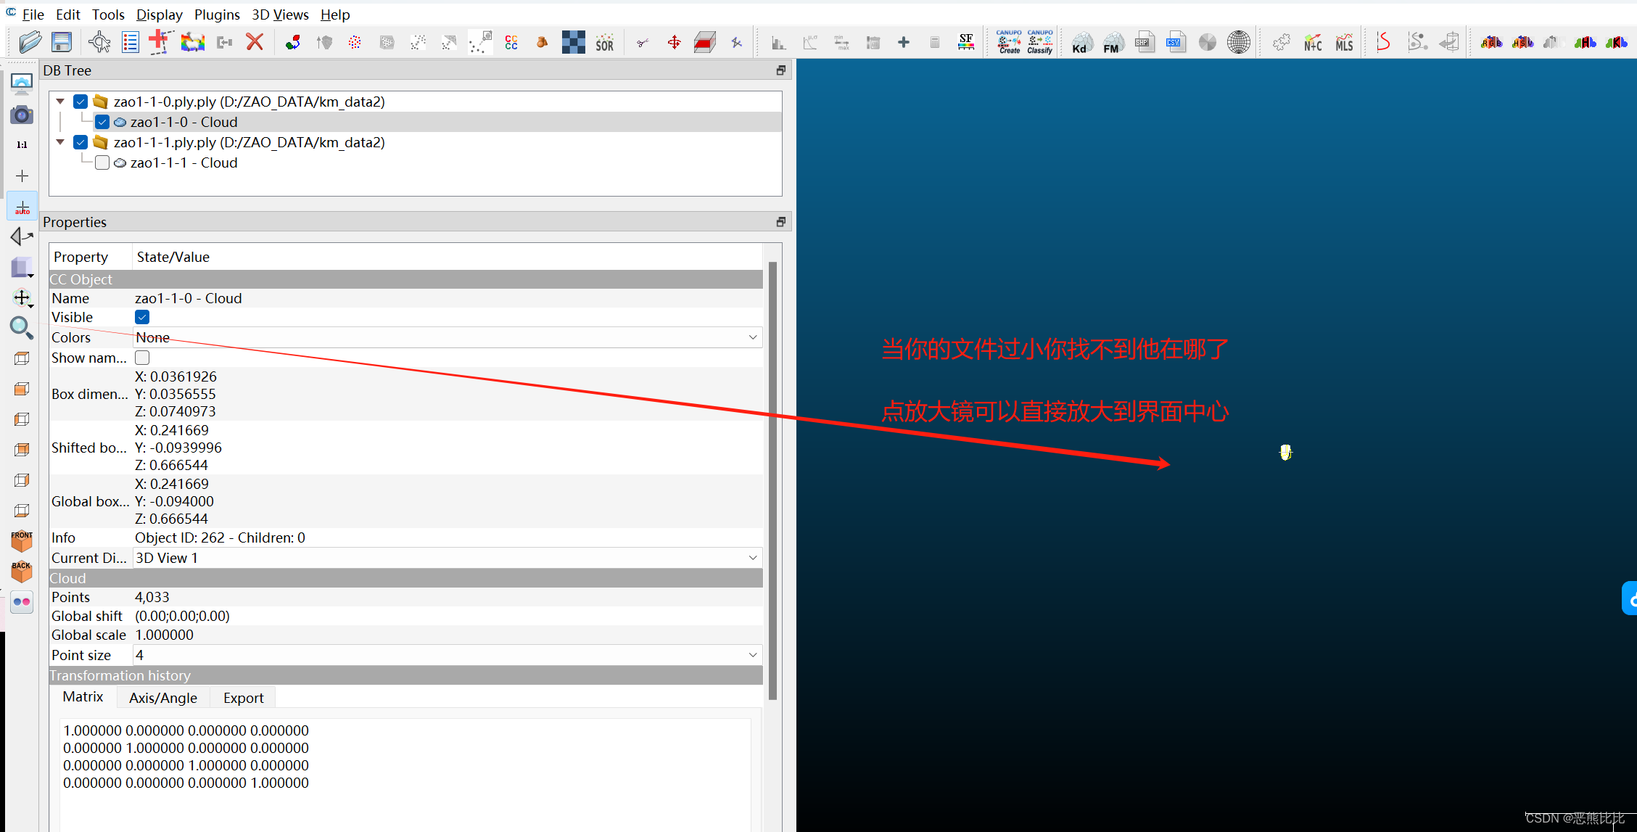1637x832 pixels.
Task: Click the FM classification icon
Action: click(x=1110, y=43)
